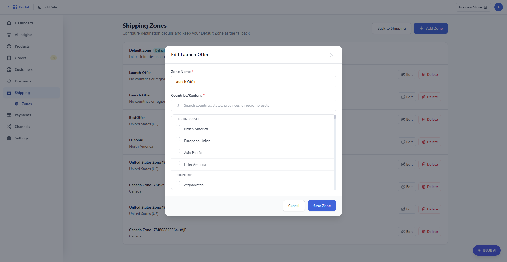Go to AI Insights page
This screenshot has height=262, width=507.
[x=31, y=35]
